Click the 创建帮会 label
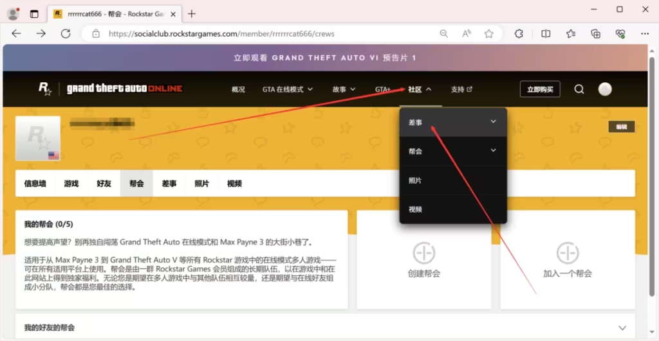 pyautogui.click(x=423, y=274)
